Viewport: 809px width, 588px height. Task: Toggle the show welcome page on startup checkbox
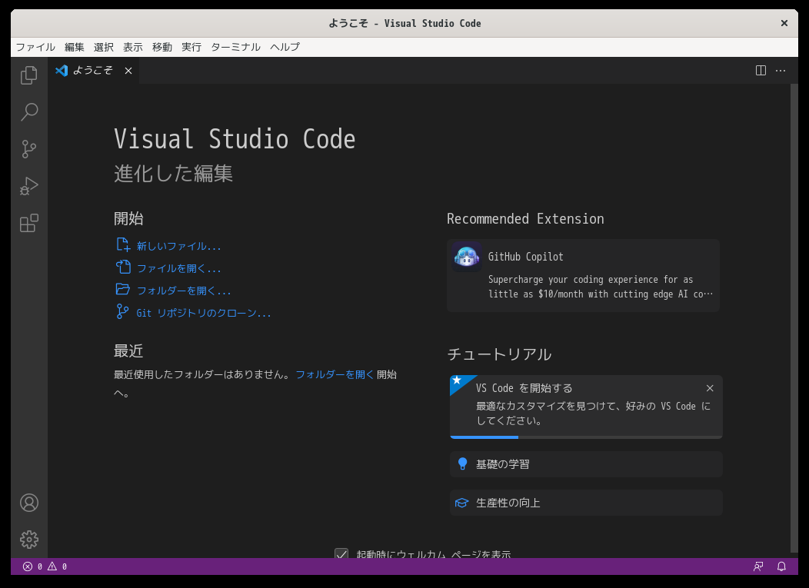click(341, 554)
